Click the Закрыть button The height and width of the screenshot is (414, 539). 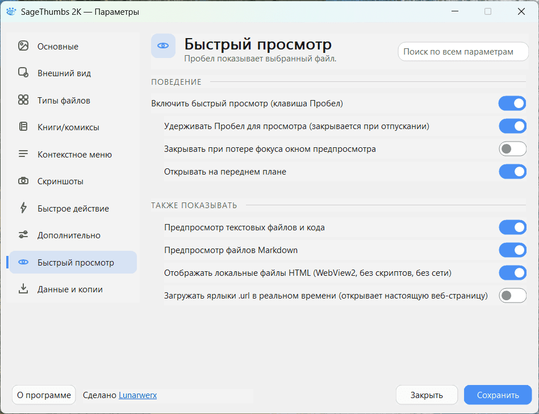tap(427, 395)
